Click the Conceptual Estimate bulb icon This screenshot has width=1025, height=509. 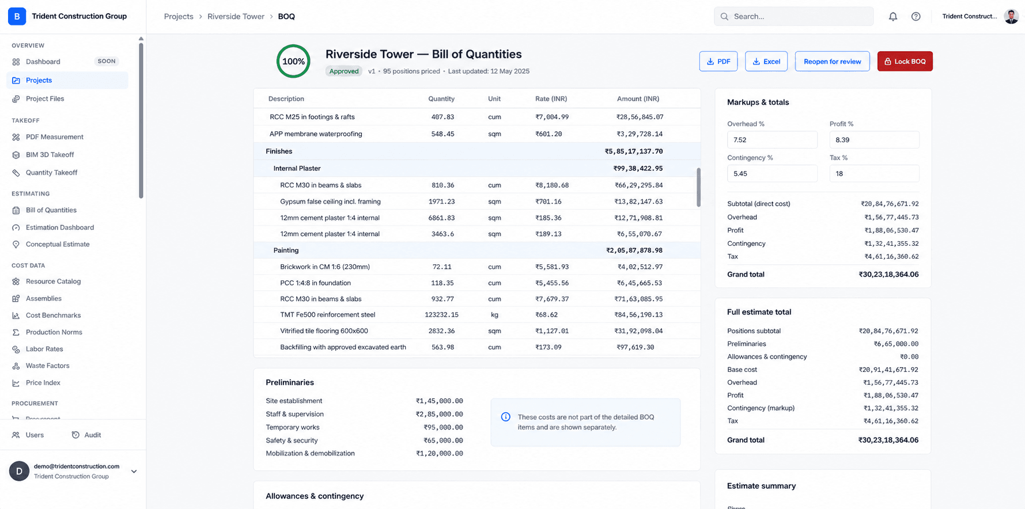pos(16,244)
